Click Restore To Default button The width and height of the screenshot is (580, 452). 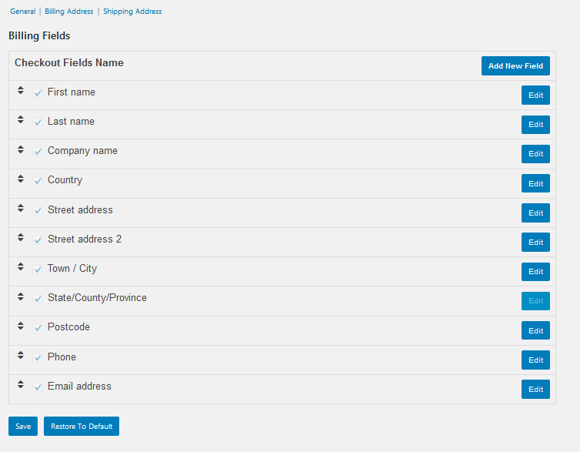point(82,426)
